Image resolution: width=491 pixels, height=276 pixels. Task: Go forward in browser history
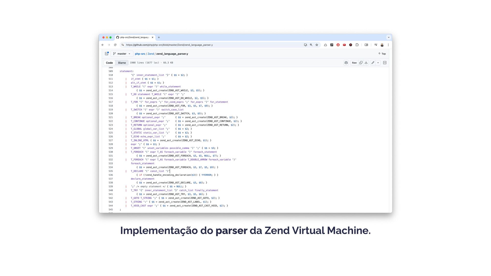coord(109,45)
